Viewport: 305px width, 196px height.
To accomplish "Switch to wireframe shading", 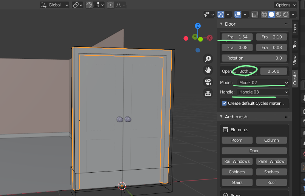I will [264, 14].
